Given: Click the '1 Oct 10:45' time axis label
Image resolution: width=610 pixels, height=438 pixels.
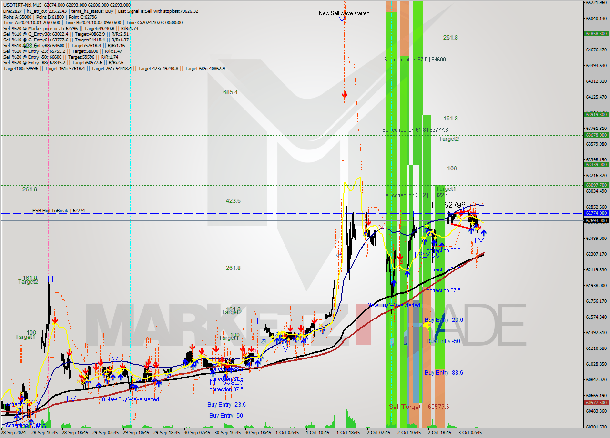Looking at the screenshot, I should coord(317,433).
